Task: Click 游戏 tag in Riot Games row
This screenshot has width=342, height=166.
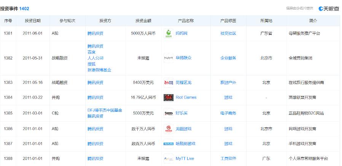Action: tap(228, 97)
